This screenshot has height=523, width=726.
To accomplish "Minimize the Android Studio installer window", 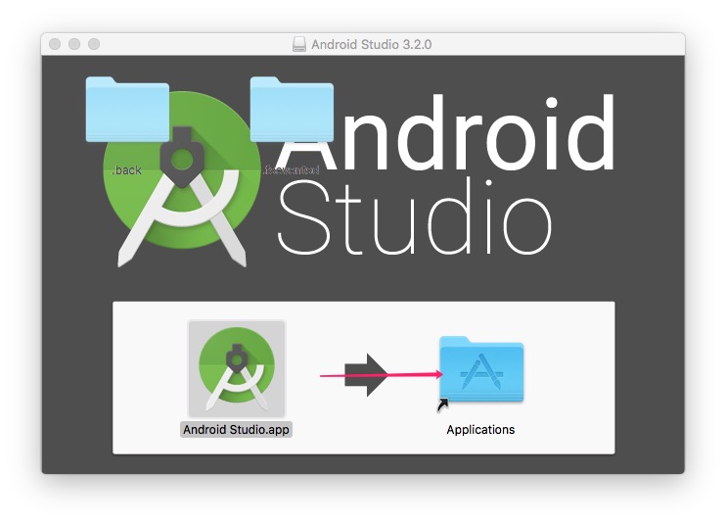I will [74, 44].
